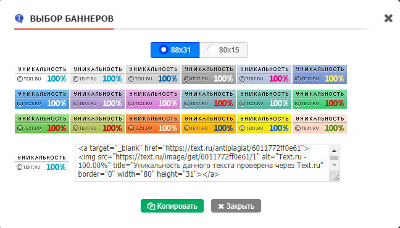Choose the olive banner with red 100%

click(x=98, y=124)
